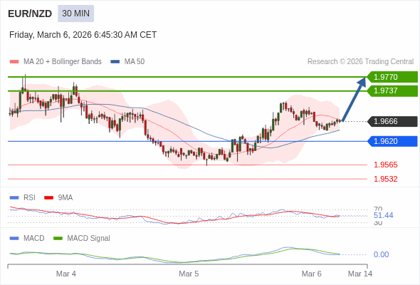
Task: Click the 'Mar 6' time axis label
Action: pyautogui.click(x=311, y=274)
